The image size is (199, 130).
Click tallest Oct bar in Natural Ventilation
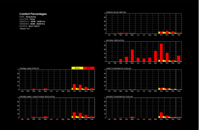[x=161, y=52]
